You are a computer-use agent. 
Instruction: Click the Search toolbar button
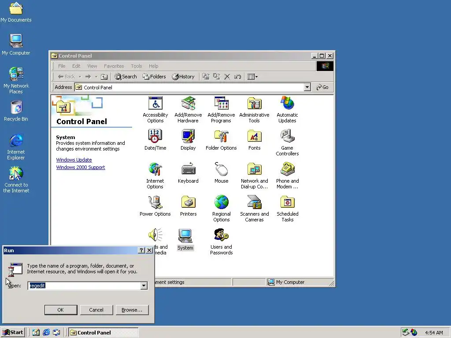[x=126, y=77]
